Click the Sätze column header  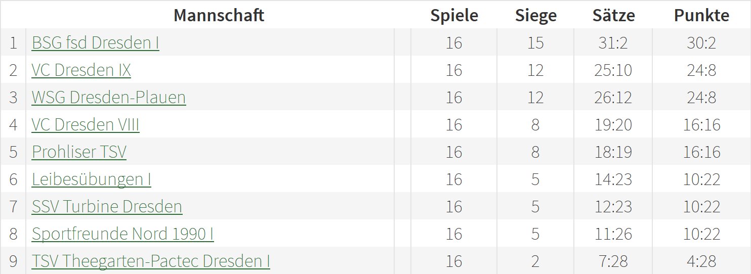point(613,15)
